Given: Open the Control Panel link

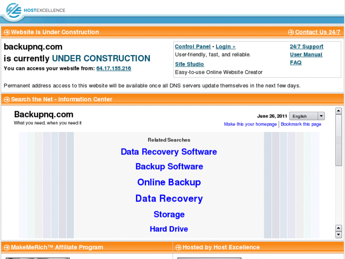Looking at the screenshot, I should (x=193, y=47).
